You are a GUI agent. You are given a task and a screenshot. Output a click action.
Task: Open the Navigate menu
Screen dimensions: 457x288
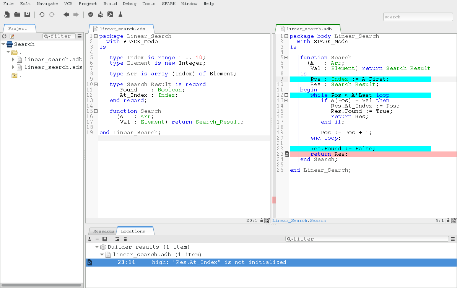pyautogui.click(x=47, y=3)
